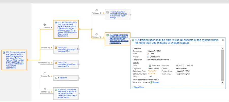
Task: Click the popup scrollbar down arrow
Action: tap(222, 83)
